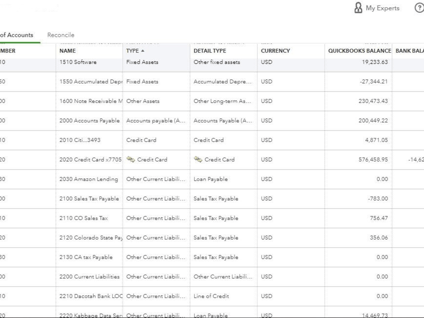Click the Type column sort arrow
This screenshot has height=318, width=424.
point(143,50)
